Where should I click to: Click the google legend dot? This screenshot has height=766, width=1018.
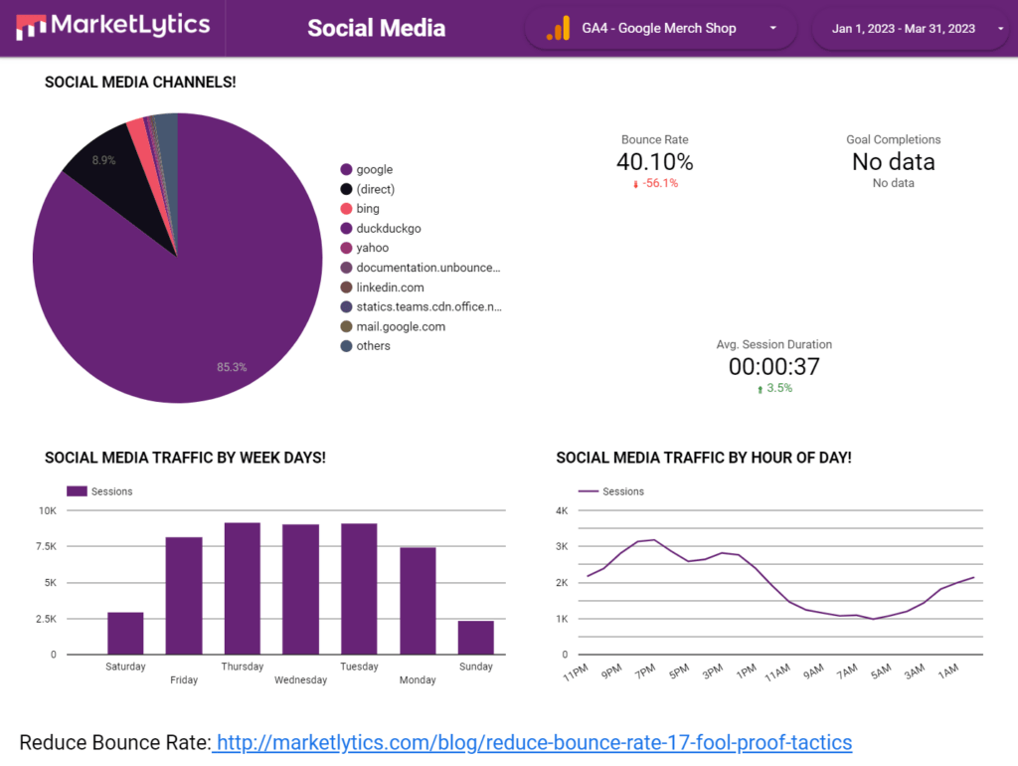[347, 170]
